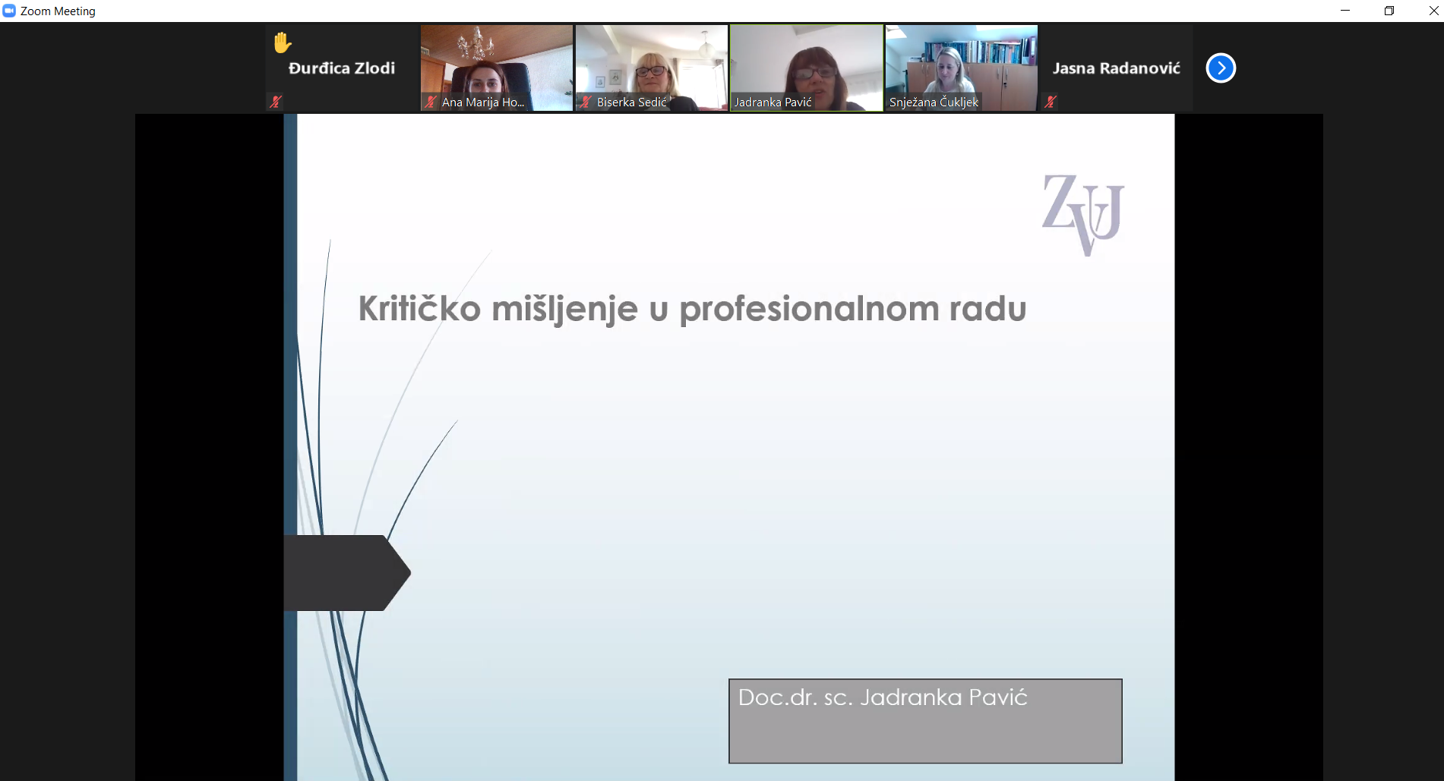Click the Zoom Meeting app icon in title bar
This screenshot has width=1444, height=781.
[x=9, y=11]
